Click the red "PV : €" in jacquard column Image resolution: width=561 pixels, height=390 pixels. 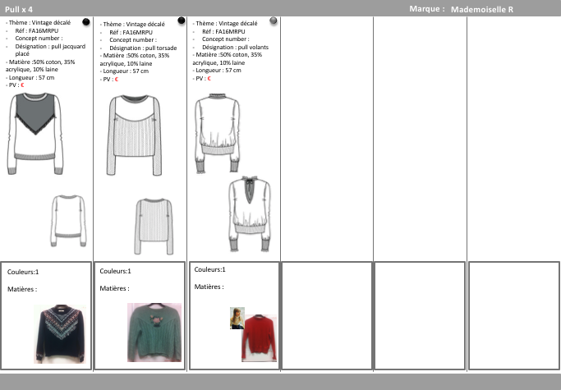(16, 85)
